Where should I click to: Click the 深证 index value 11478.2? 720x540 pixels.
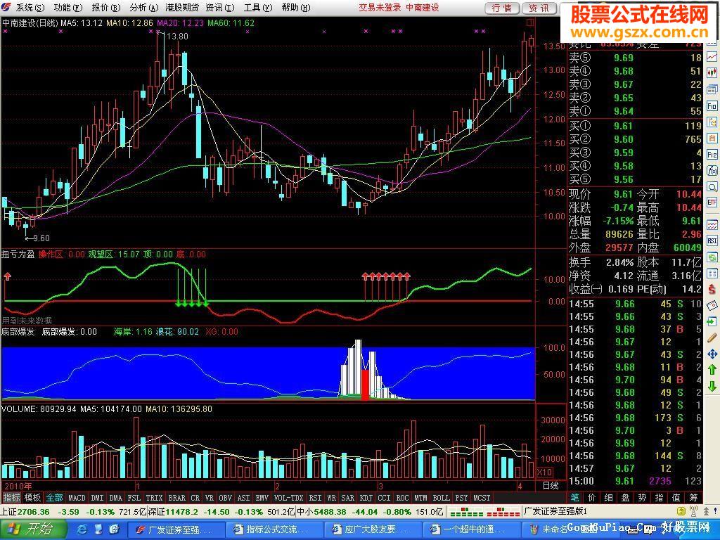pyautogui.click(x=181, y=512)
